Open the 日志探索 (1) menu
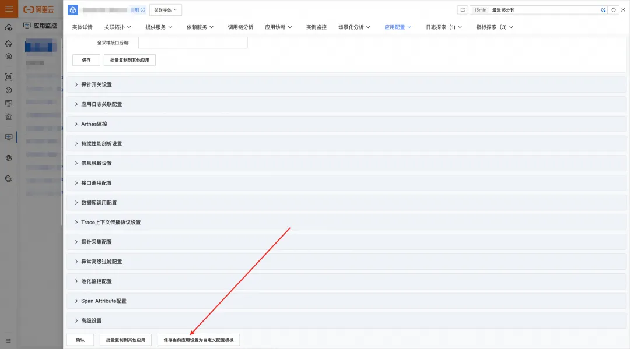Screen dimensions: 630x349 [444, 27]
